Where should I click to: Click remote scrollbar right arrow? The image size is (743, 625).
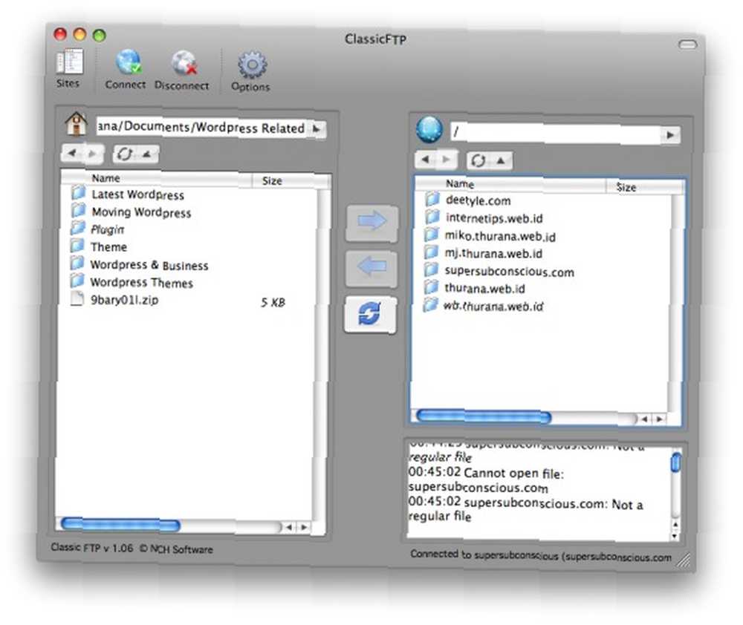(x=659, y=419)
